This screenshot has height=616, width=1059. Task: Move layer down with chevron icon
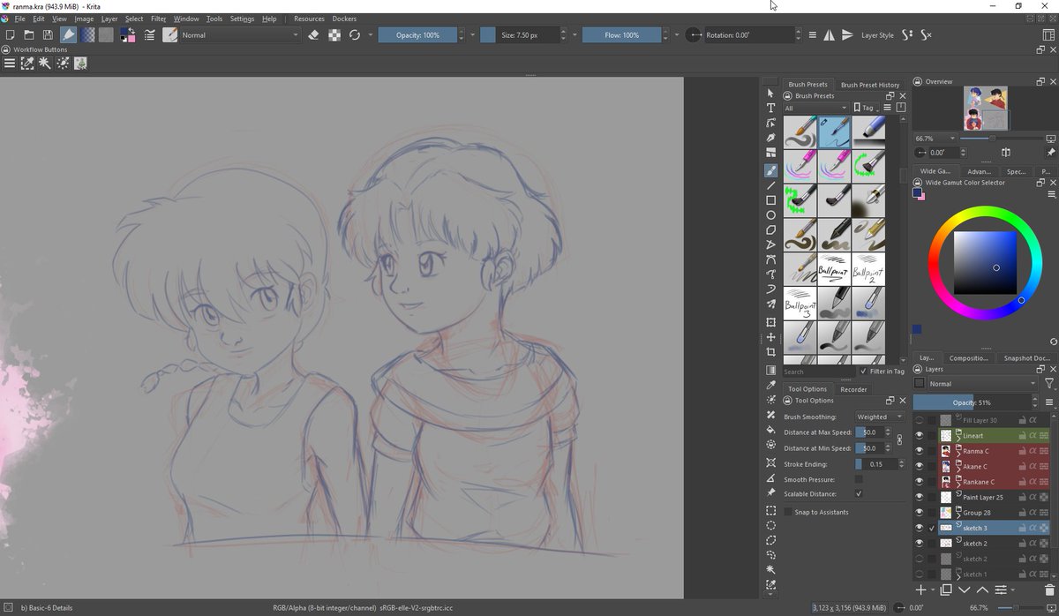point(964,589)
